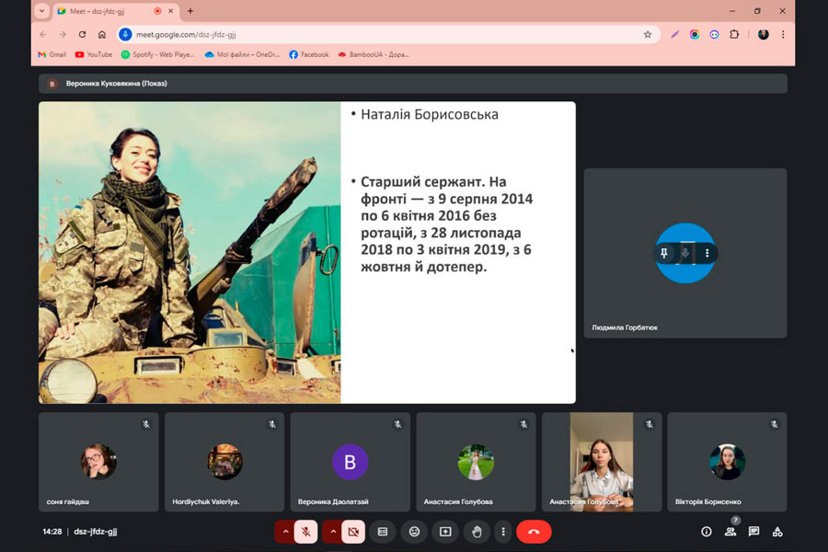Pin Людмила Горбатюк tile
Screen dimensions: 828x552
tap(663, 253)
